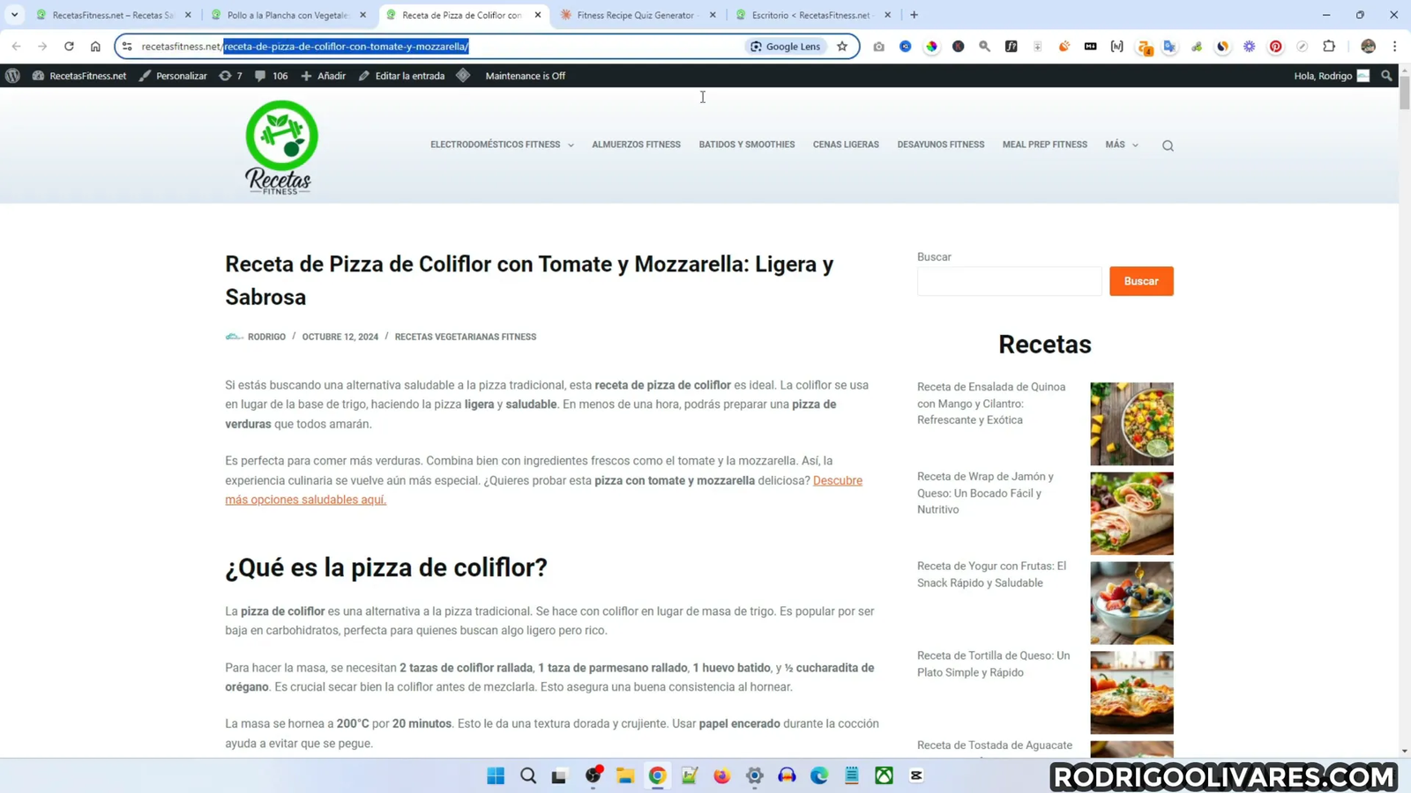Toggle Maintenance is Off status
Viewport: 1411px width, 793px height.
tap(525, 76)
